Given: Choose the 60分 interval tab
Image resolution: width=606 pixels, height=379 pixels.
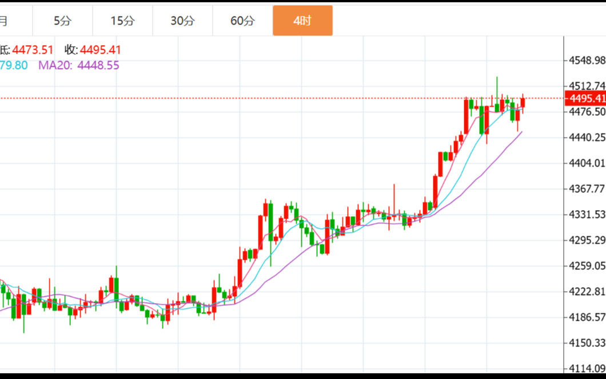Looking at the screenshot, I should pos(242,21).
